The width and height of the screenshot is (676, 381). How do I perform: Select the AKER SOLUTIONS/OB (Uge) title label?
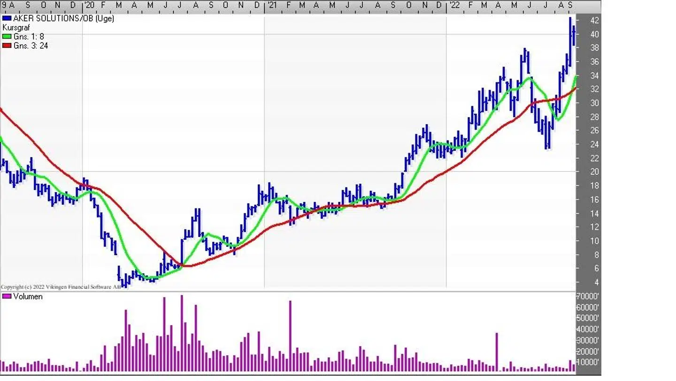click(63, 19)
